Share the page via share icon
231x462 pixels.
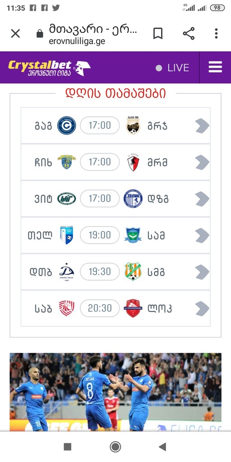(x=189, y=33)
